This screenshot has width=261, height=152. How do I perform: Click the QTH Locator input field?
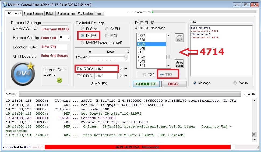(x=55, y=56)
